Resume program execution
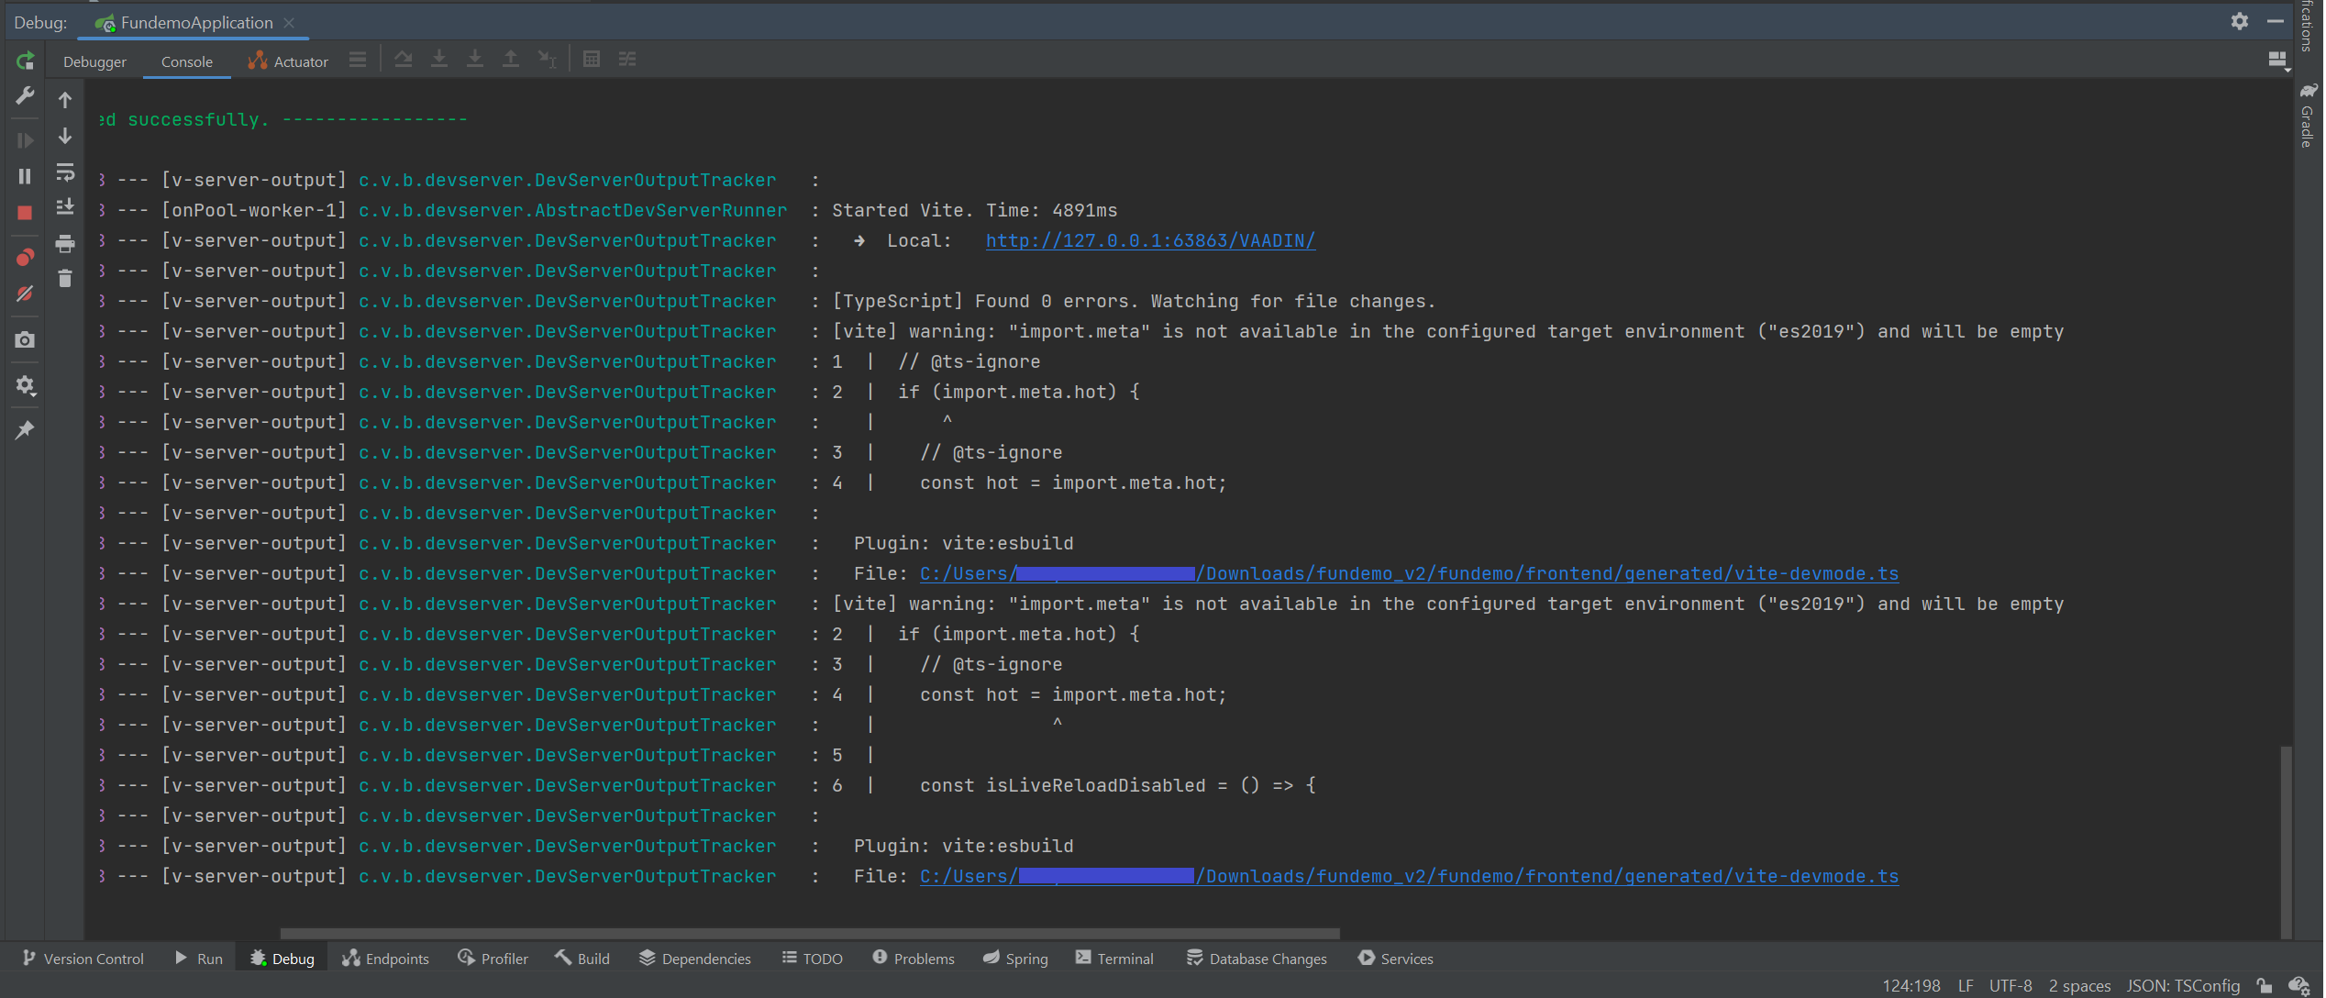 click(25, 140)
